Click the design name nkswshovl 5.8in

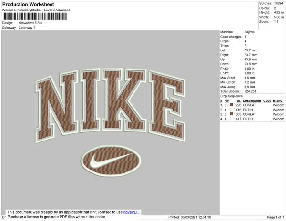coord(31,23)
